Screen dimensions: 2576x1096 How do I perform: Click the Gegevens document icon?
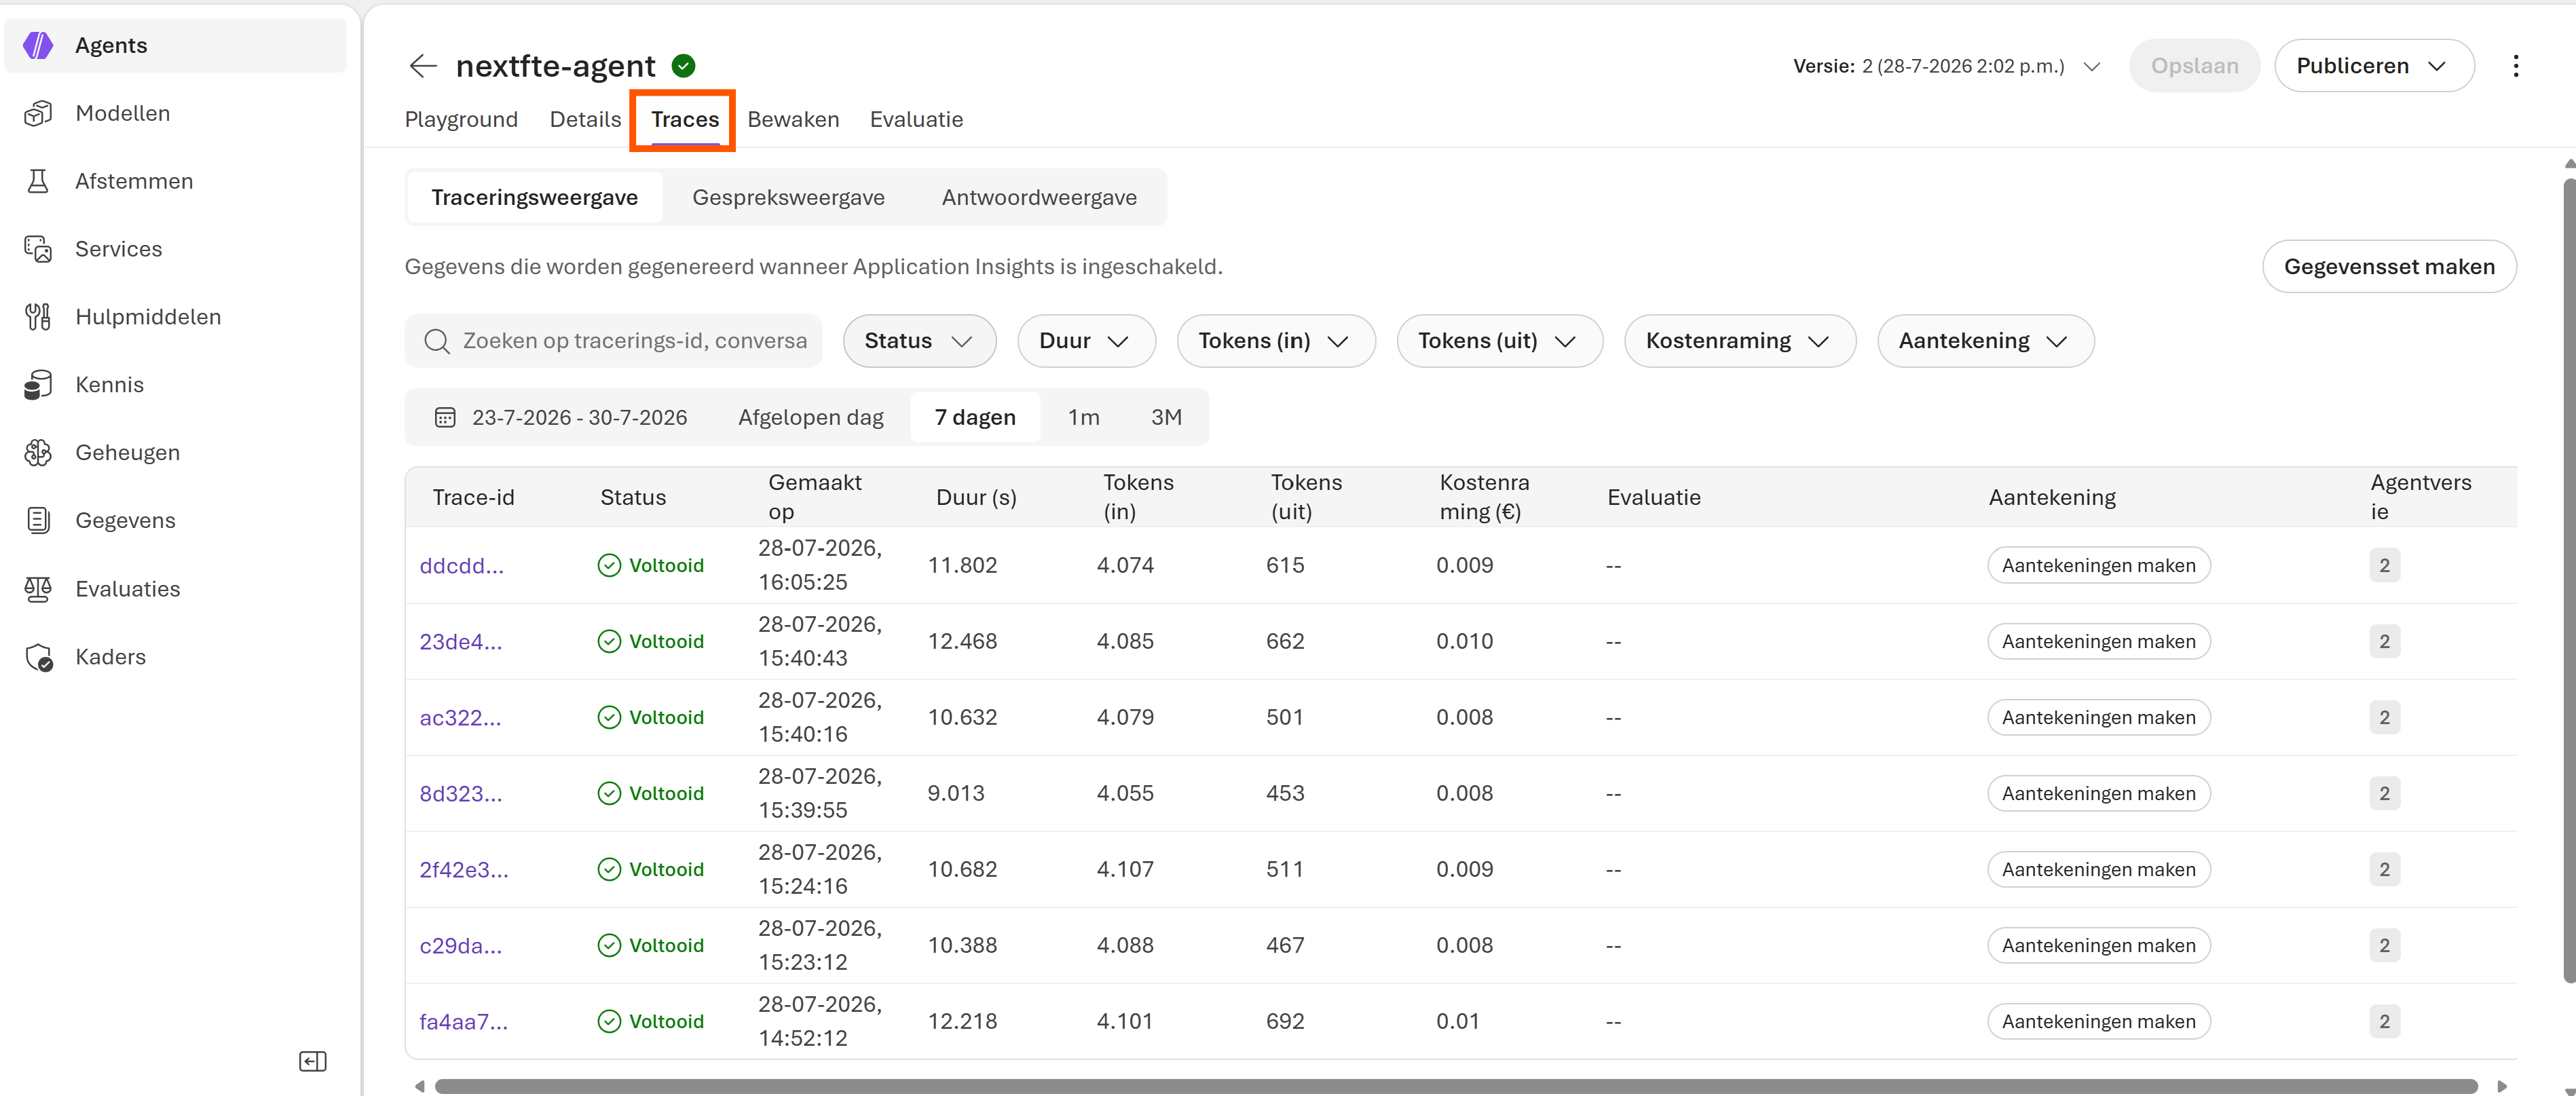coord(38,520)
